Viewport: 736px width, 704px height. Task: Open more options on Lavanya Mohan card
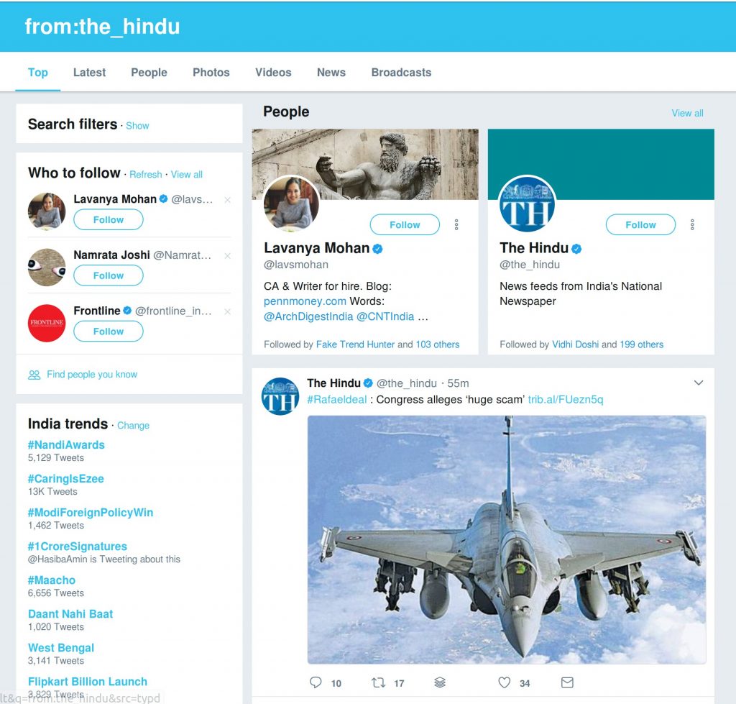pyautogui.click(x=456, y=225)
